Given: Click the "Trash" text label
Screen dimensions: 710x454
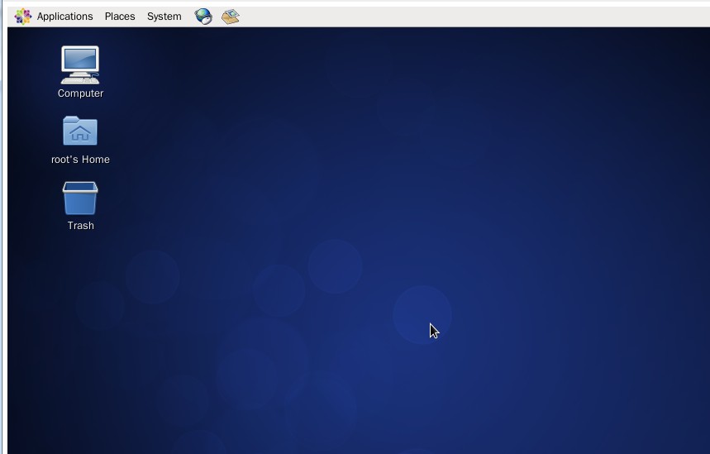Looking at the screenshot, I should [x=80, y=226].
